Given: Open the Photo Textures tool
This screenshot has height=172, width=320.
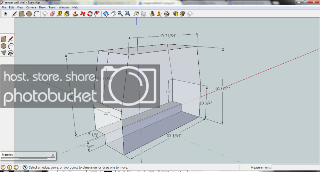Looking at the screenshot, I should pos(160,14).
